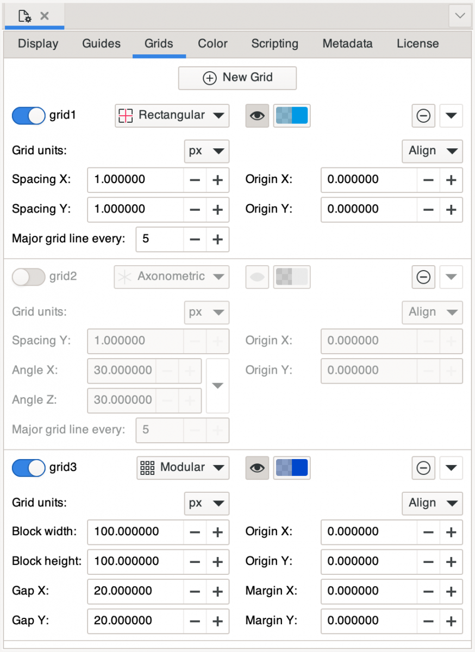Click the modular grid icon for grid3

pyautogui.click(x=147, y=467)
